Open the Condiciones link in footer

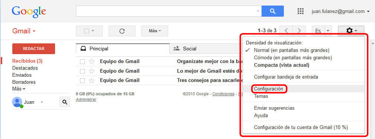tap(223, 94)
